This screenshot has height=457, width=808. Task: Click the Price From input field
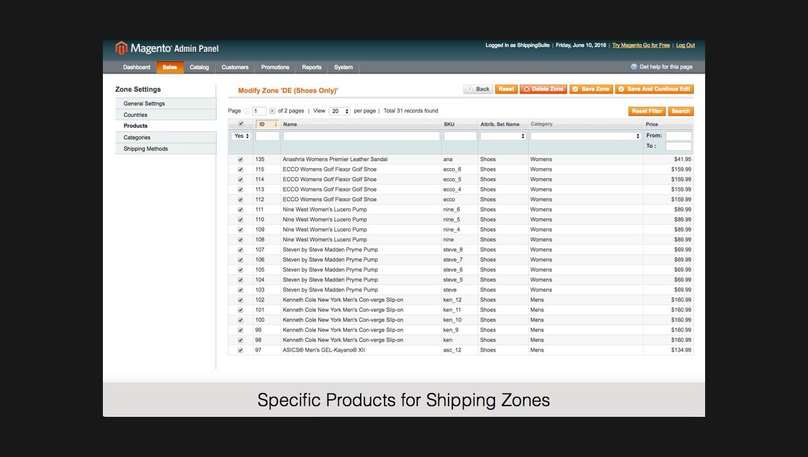[x=678, y=136]
